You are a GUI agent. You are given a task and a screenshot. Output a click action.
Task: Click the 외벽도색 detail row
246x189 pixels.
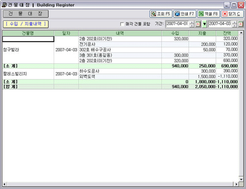point(120,77)
